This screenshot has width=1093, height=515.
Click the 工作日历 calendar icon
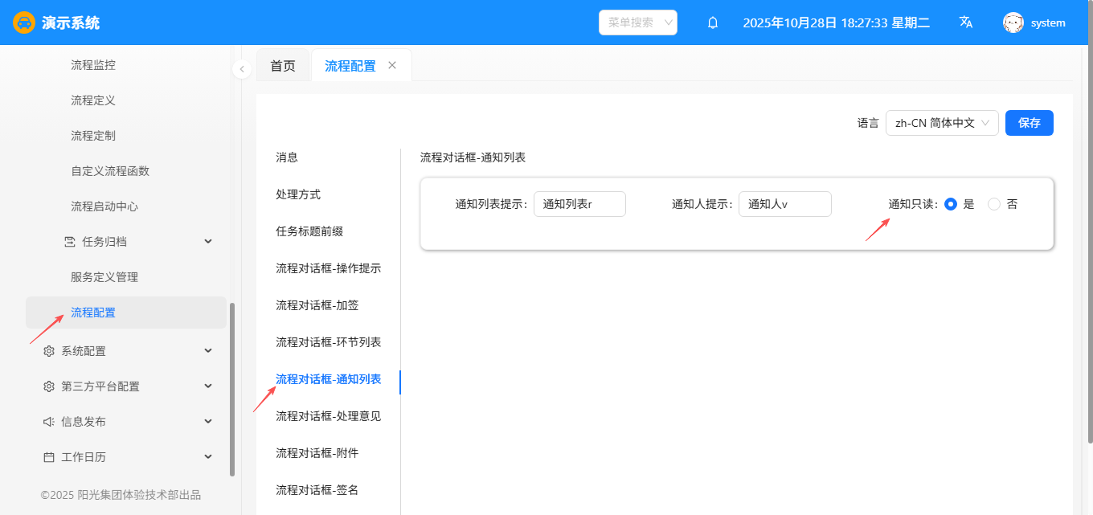pos(49,457)
